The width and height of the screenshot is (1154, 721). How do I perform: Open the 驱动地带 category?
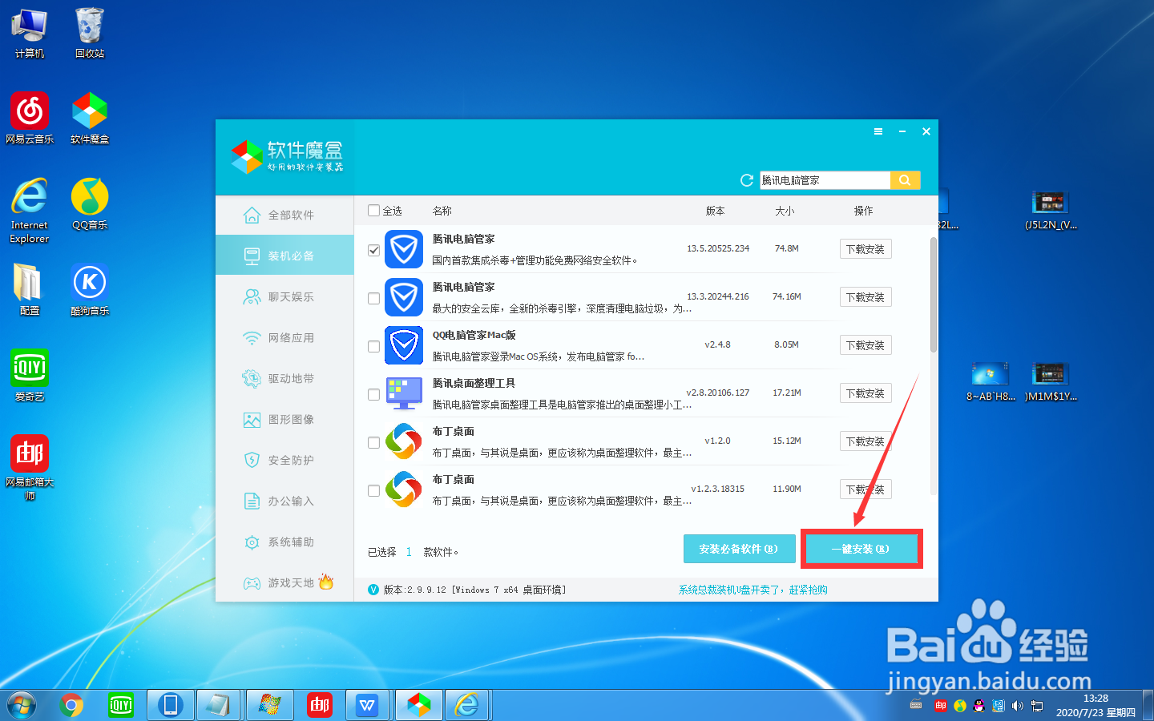[284, 378]
